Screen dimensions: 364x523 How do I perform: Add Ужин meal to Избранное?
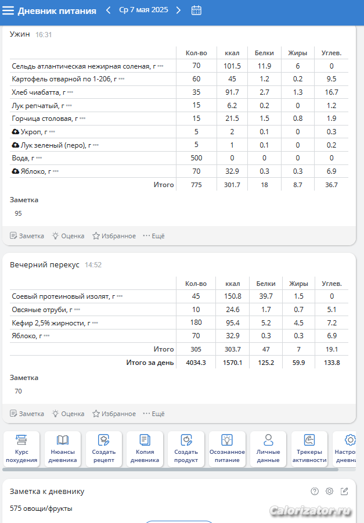pos(114,236)
